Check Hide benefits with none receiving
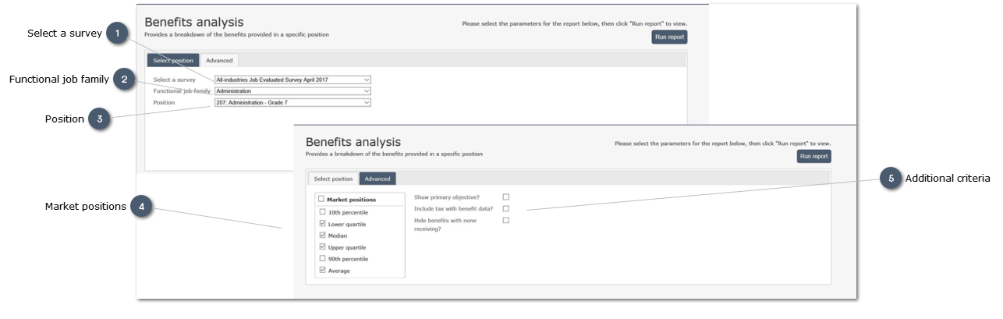The height and width of the screenshot is (319, 1003). [x=505, y=221]
